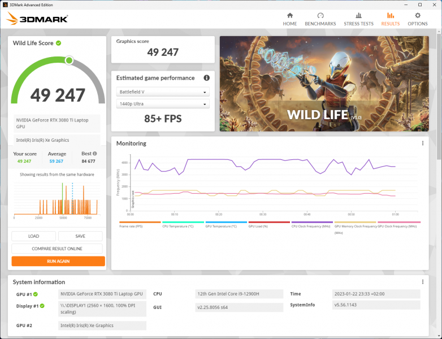
Task: Click the 85+ FPS estimate
Action: point(163,119)
